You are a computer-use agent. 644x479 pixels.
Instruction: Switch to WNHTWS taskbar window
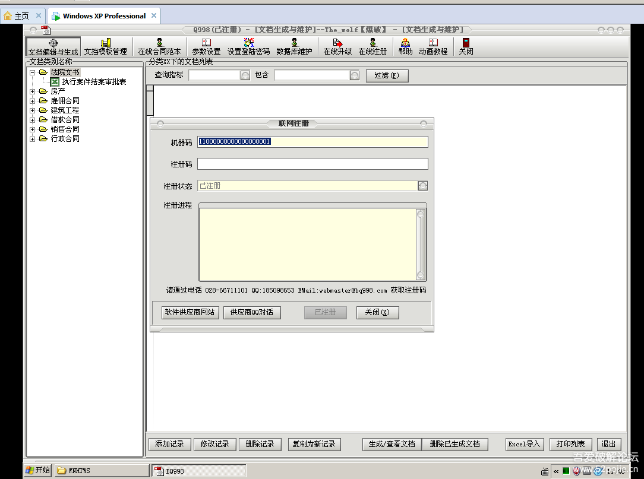(102, 470)
